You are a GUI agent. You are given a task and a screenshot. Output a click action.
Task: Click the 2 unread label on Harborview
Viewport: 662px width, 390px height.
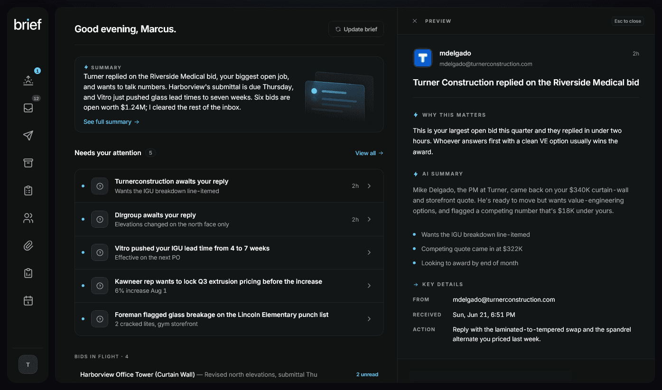pyautogui.click(x=367, y=374)
